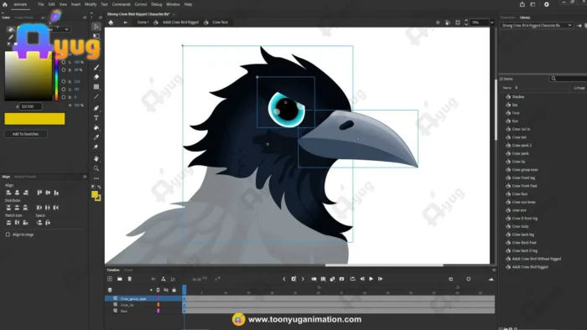Step back one frame
Viewport: 587px width, 330px height.
click(362, 279)
